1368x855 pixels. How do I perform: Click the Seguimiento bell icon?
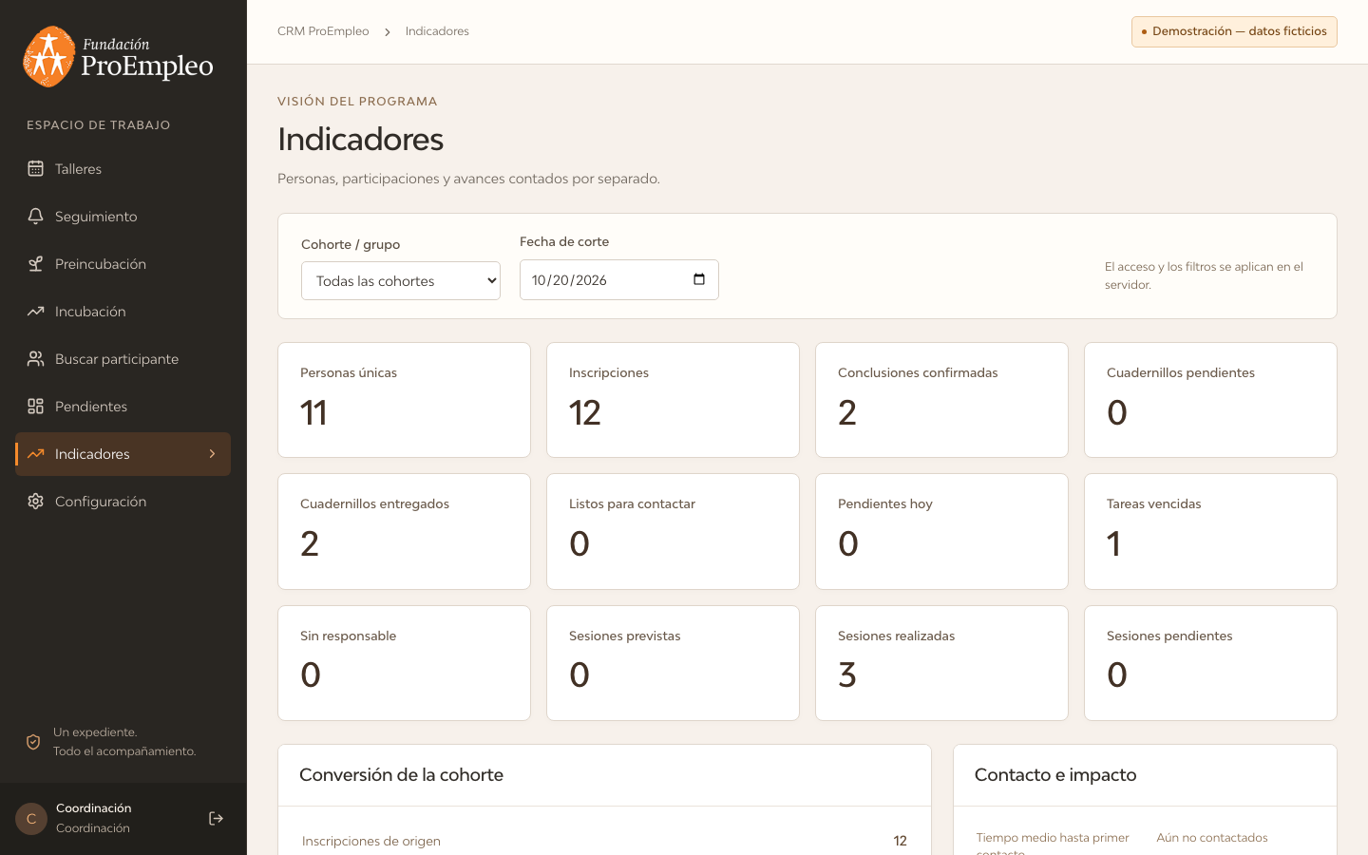35,217
